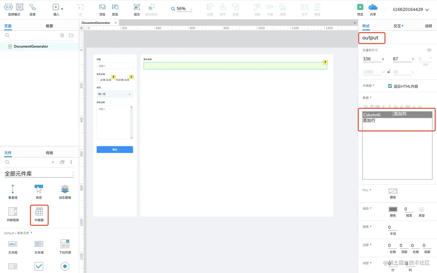Distribute horizontally with the 水平 icon
This screenshot has width=437, height=273.
(305, 7)
